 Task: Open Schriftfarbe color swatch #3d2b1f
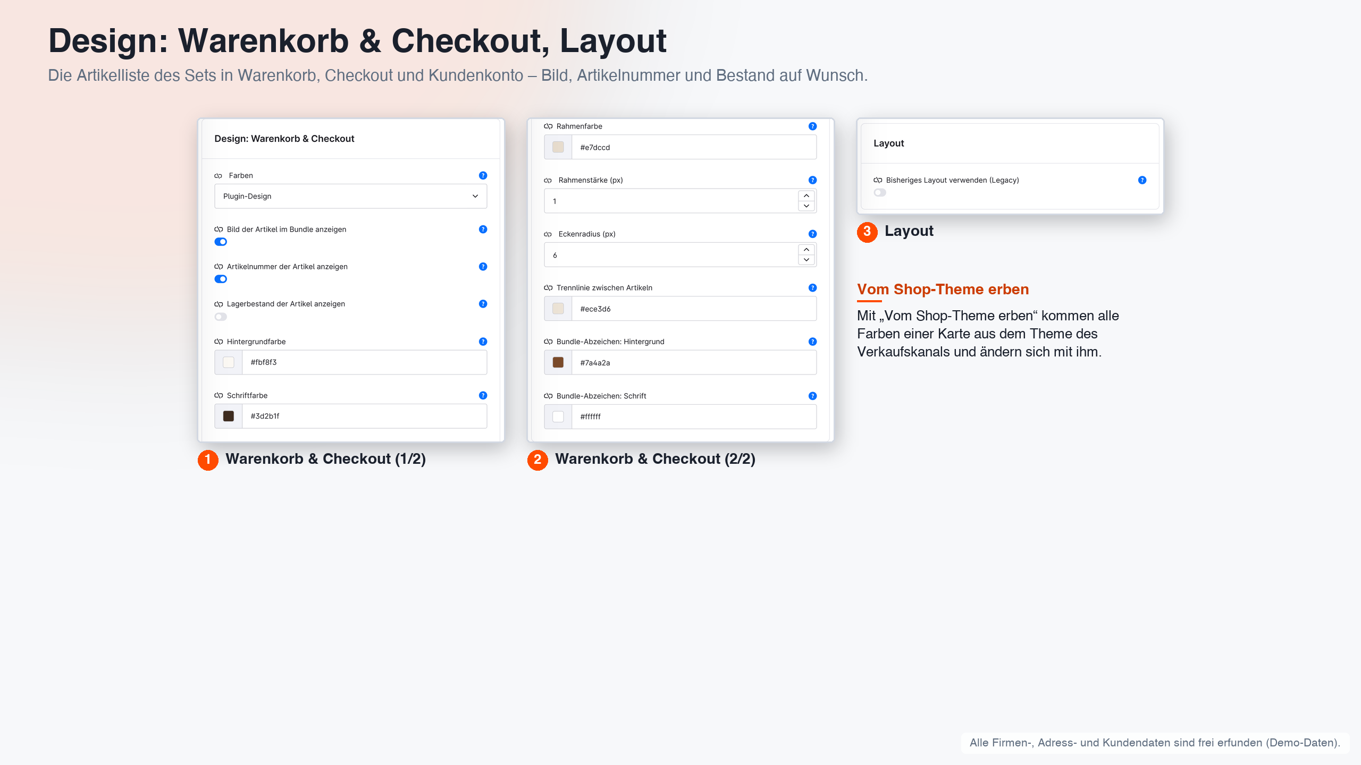pos(229,416)
